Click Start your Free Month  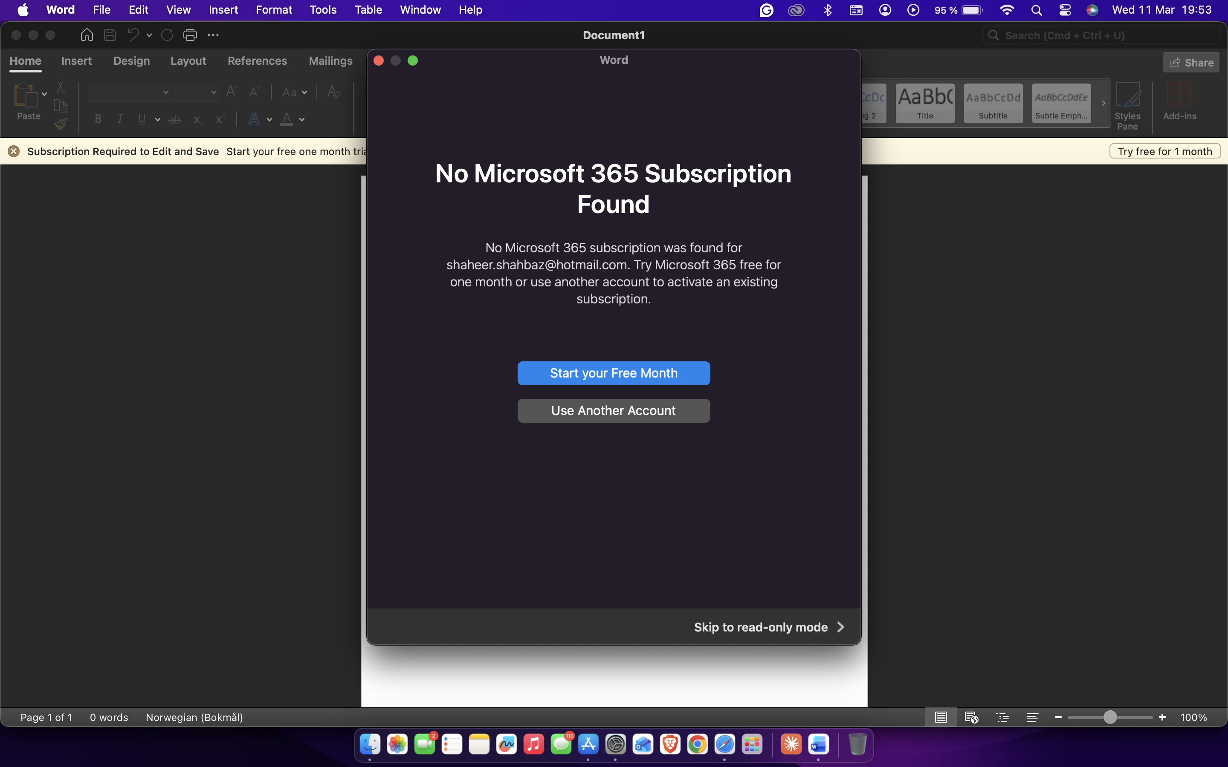613,373
